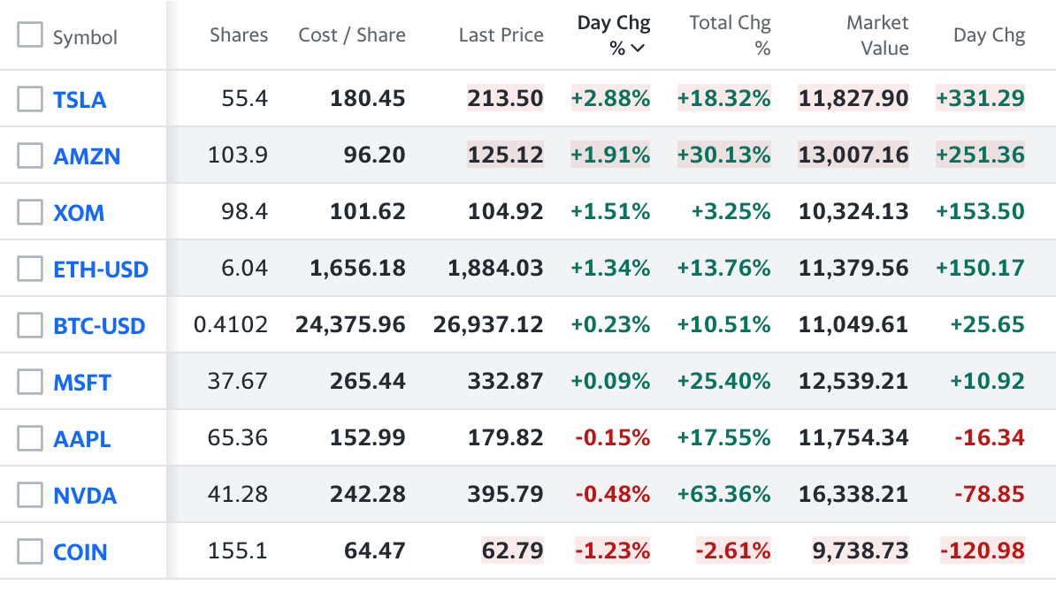
Task: Open the AAPL symbol link
Action: pos(82,439)
